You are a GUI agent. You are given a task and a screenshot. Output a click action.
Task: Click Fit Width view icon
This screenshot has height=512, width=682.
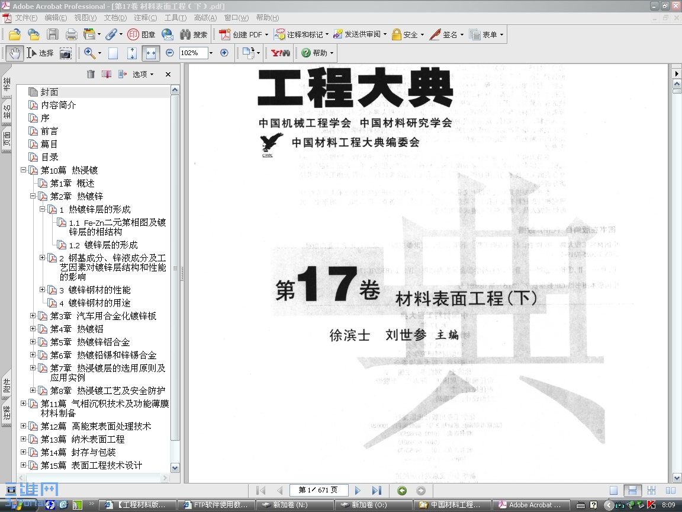click(x=150, y=53)
